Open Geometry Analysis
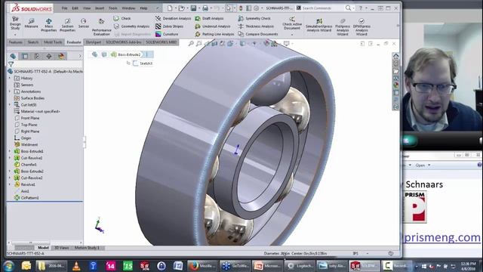The width and height of the screenshot is (483, 272). pos(131,26)
